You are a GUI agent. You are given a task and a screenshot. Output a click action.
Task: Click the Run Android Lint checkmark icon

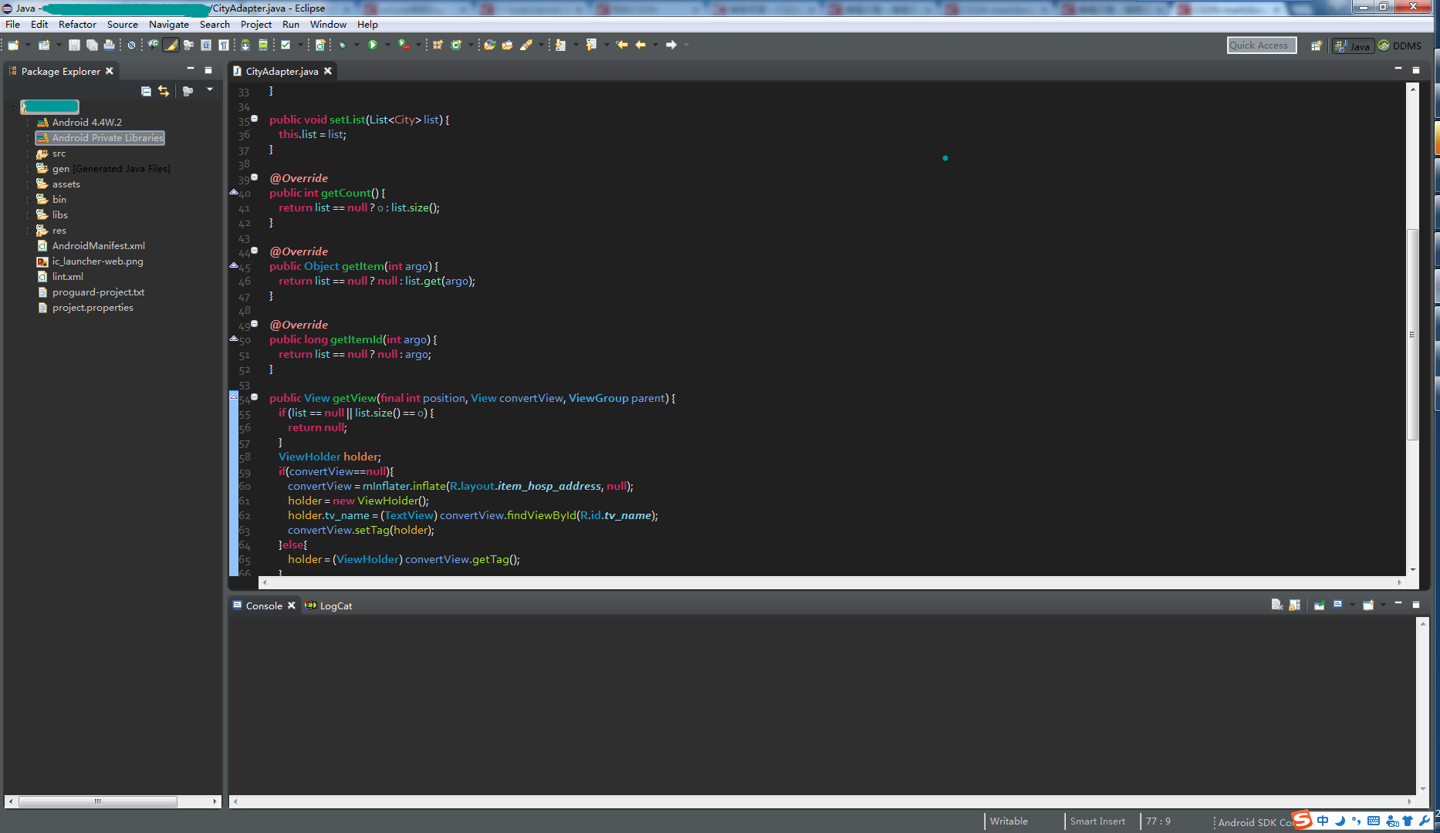[286, 45]
